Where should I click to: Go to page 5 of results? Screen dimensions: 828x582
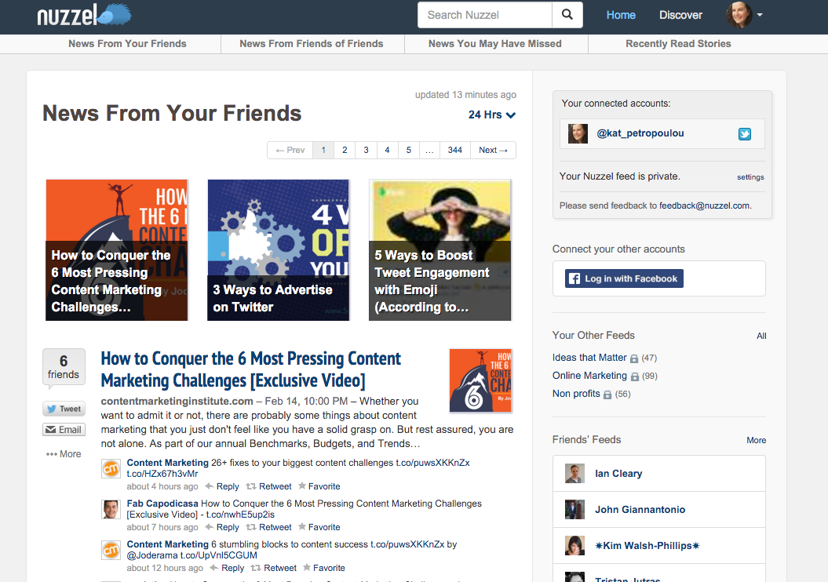tap(409, 150)
